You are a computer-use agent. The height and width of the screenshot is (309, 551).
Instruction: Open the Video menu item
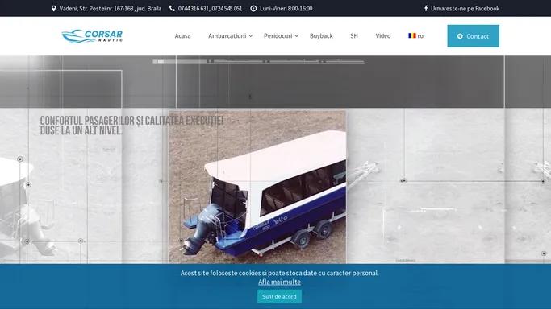pos(383,35)
